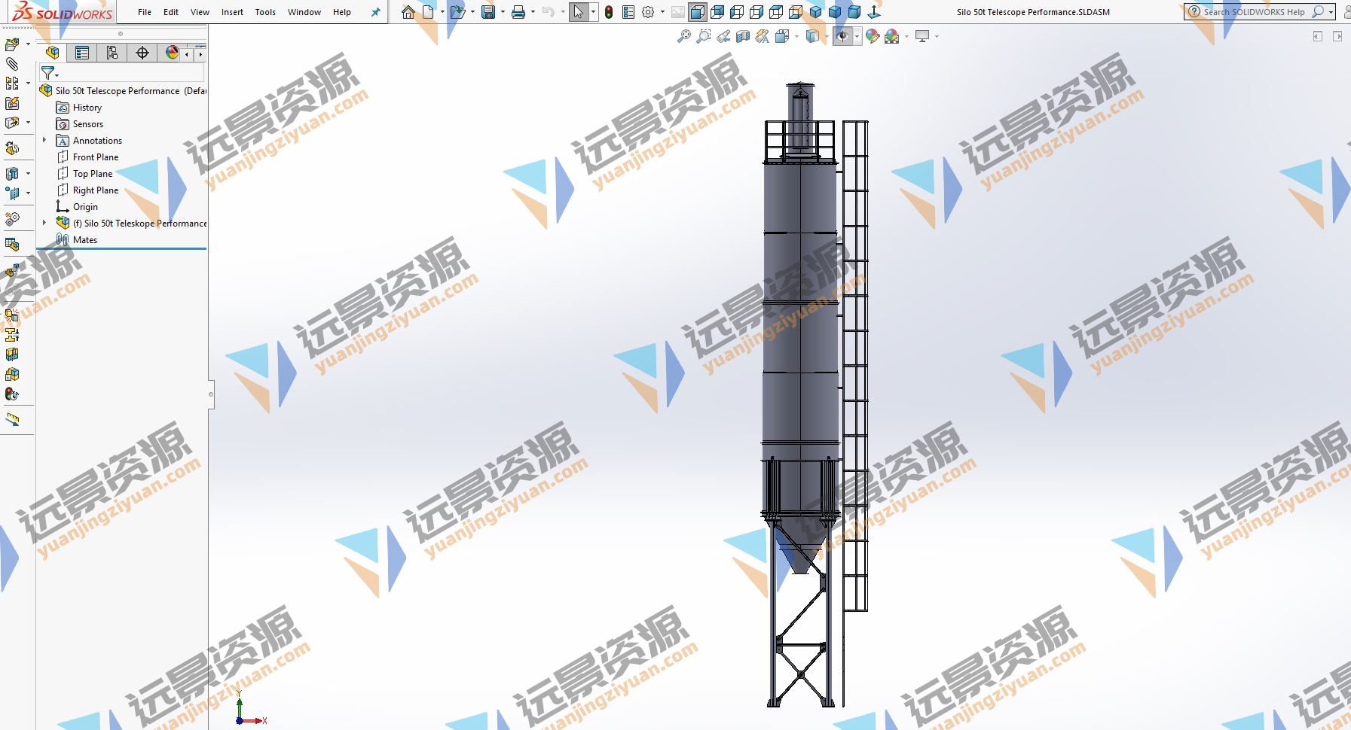Open the New document dropdown arrow
This screenshot has height=730, width=1351.
pyautogui.click(x=442, y=12)
